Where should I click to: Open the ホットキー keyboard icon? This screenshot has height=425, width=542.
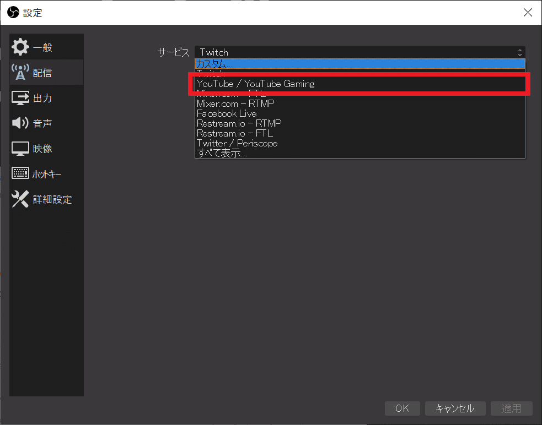[x=20, y=173]
